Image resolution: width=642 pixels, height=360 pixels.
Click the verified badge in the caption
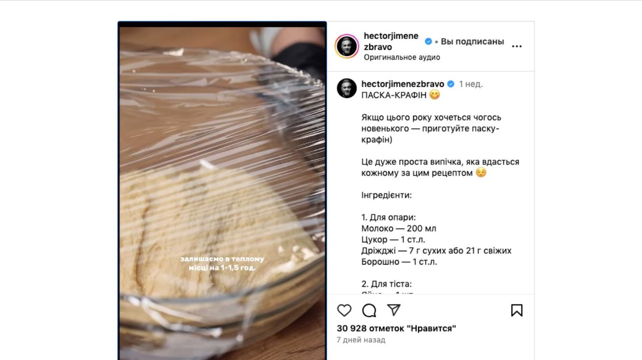click(x=451, y=84)
